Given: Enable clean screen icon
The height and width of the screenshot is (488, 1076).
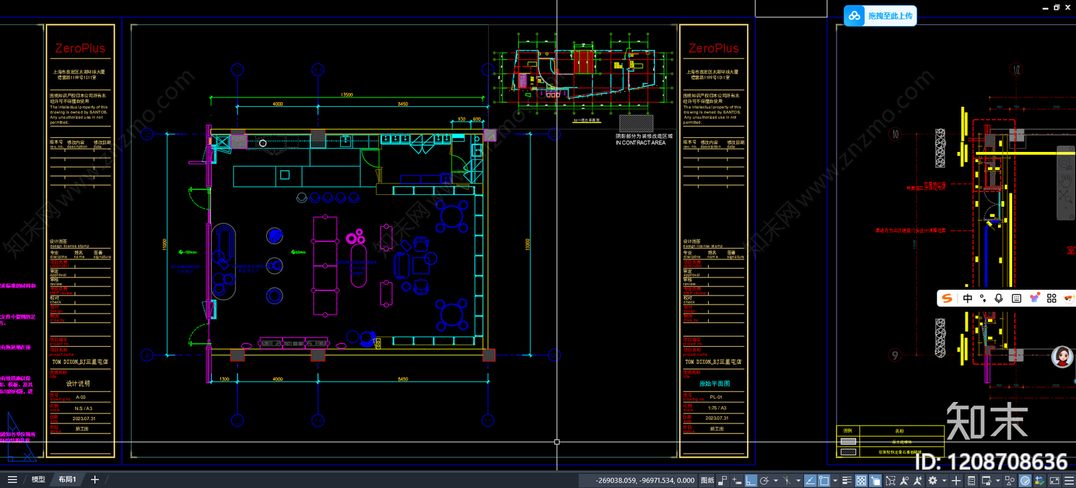Looking at the screenshot, I should (1054, 481).
